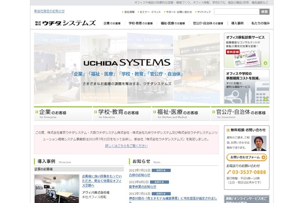
Task: Select 官公庁・自治体のお客様 in the main navigation
Action: coord(208,23)
